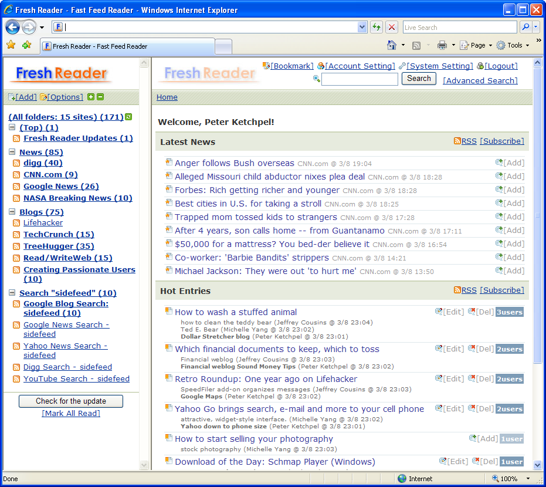Screen dimensions: 546x487
Task: Click the feed icon next to Lifehacker
Action: (x=16, y=223)
